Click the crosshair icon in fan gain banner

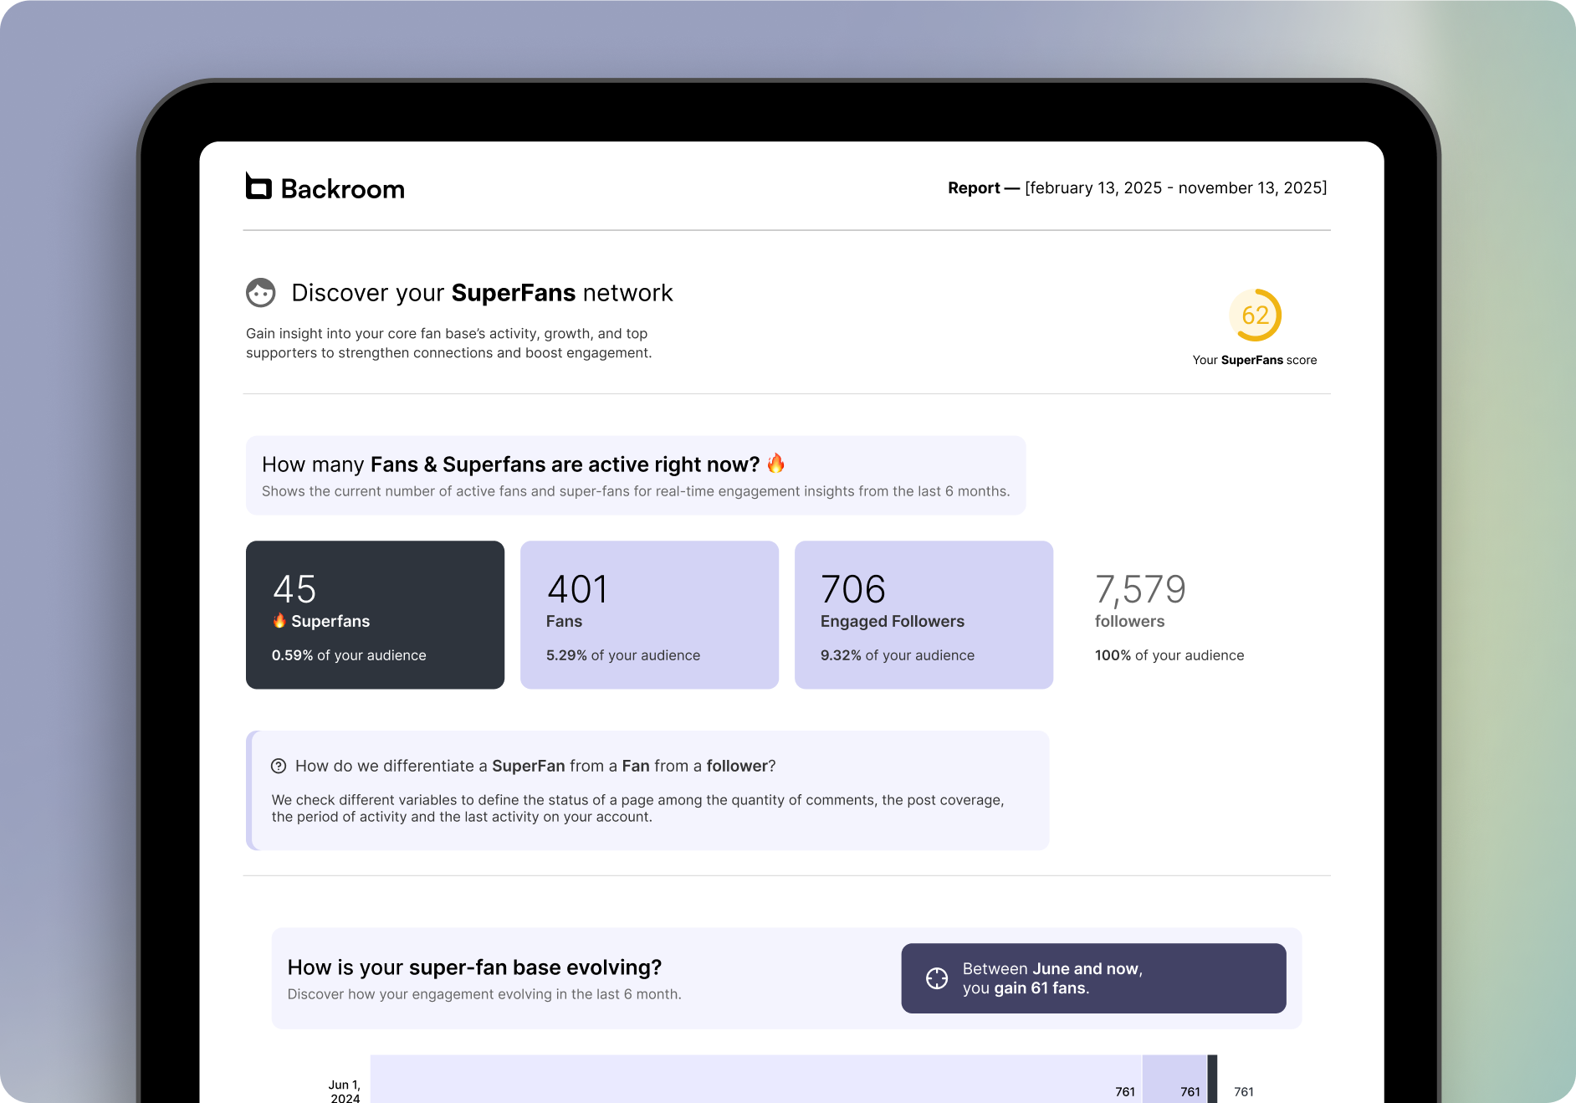click(937, 978)
